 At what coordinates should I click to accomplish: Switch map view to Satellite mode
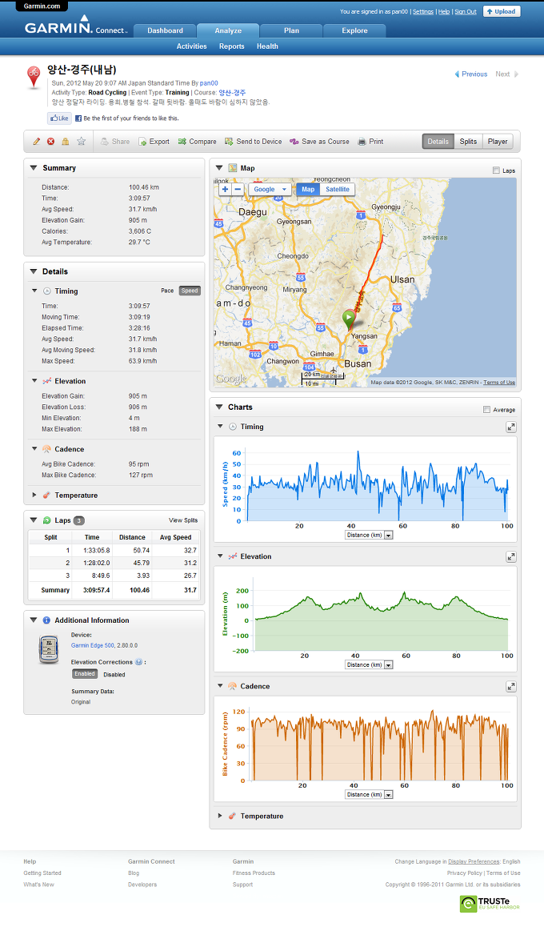click(x=338, y=190)
